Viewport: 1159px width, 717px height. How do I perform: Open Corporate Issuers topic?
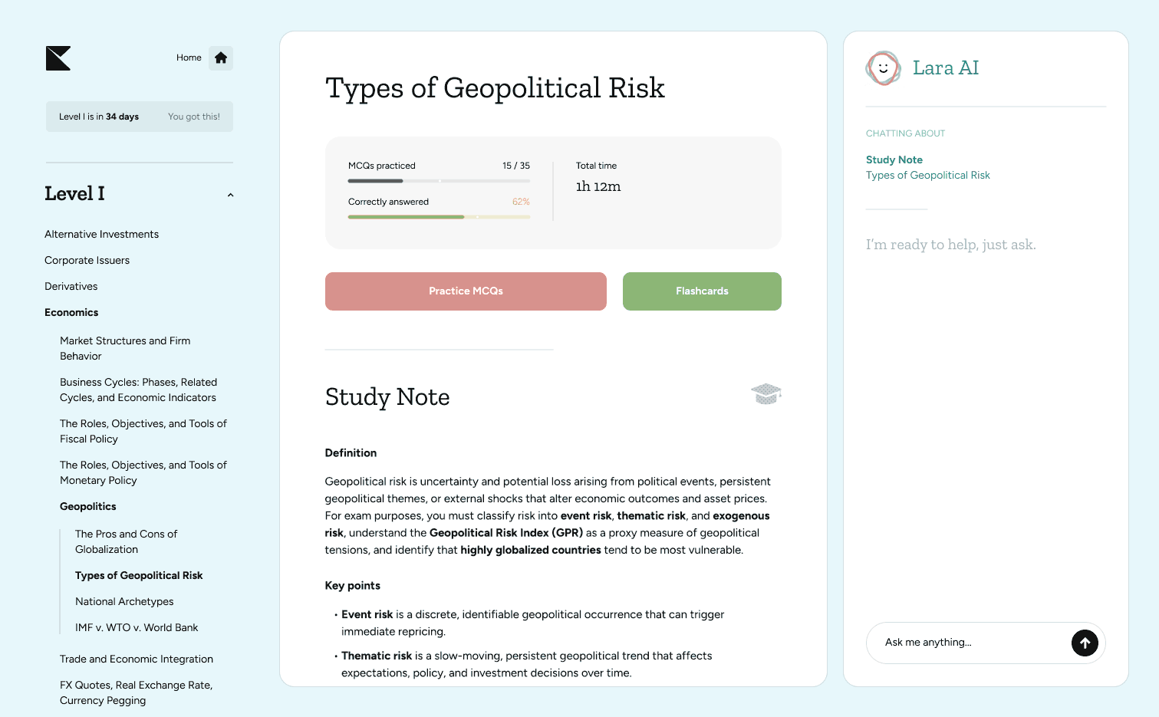click(87, 261)
